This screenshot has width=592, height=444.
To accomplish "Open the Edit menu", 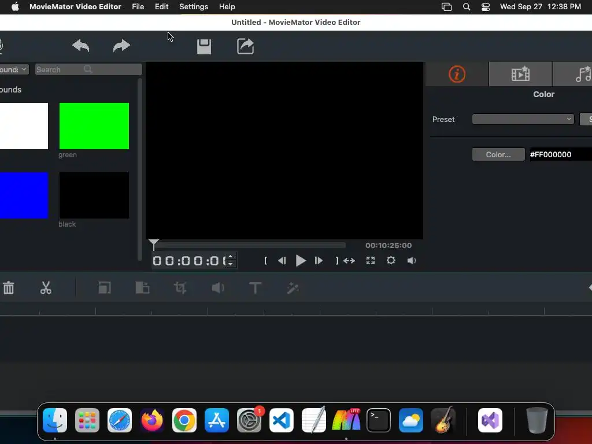I will coord(162,7).
